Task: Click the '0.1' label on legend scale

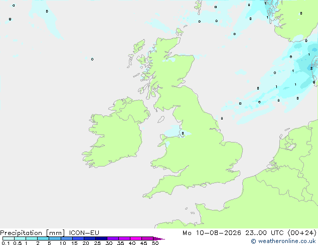Action: tap(6, 243)
